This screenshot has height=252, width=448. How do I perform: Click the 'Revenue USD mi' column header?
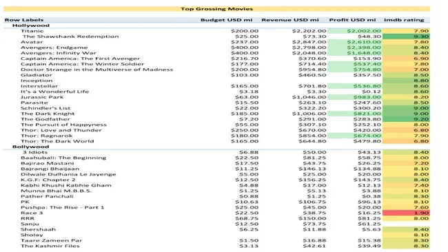[290, 20]
